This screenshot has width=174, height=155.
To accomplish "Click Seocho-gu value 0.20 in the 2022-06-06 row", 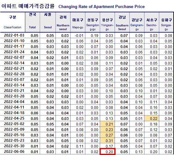I will pos(154,152).
